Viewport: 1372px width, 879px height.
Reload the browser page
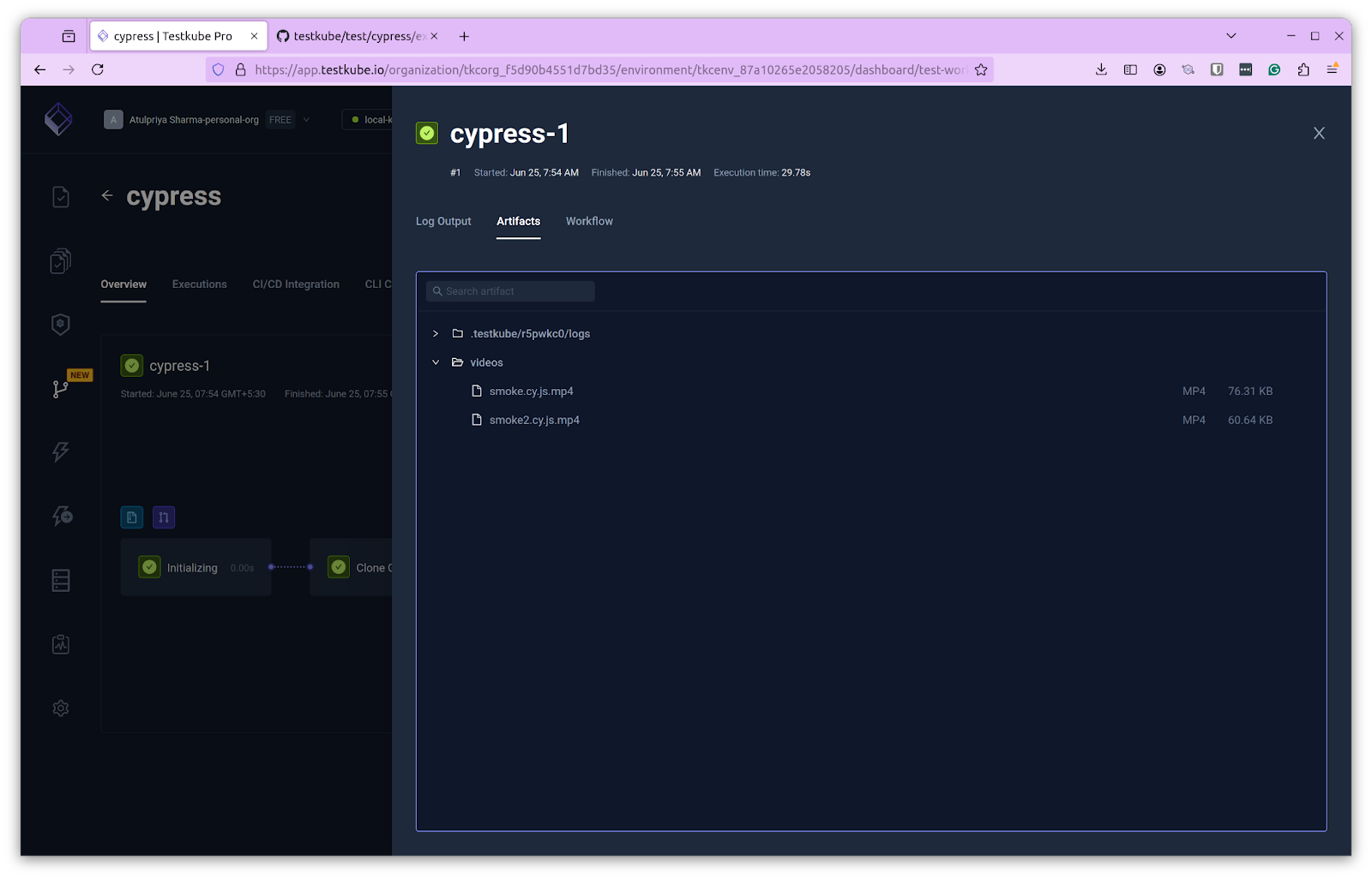tap(98, 69)
